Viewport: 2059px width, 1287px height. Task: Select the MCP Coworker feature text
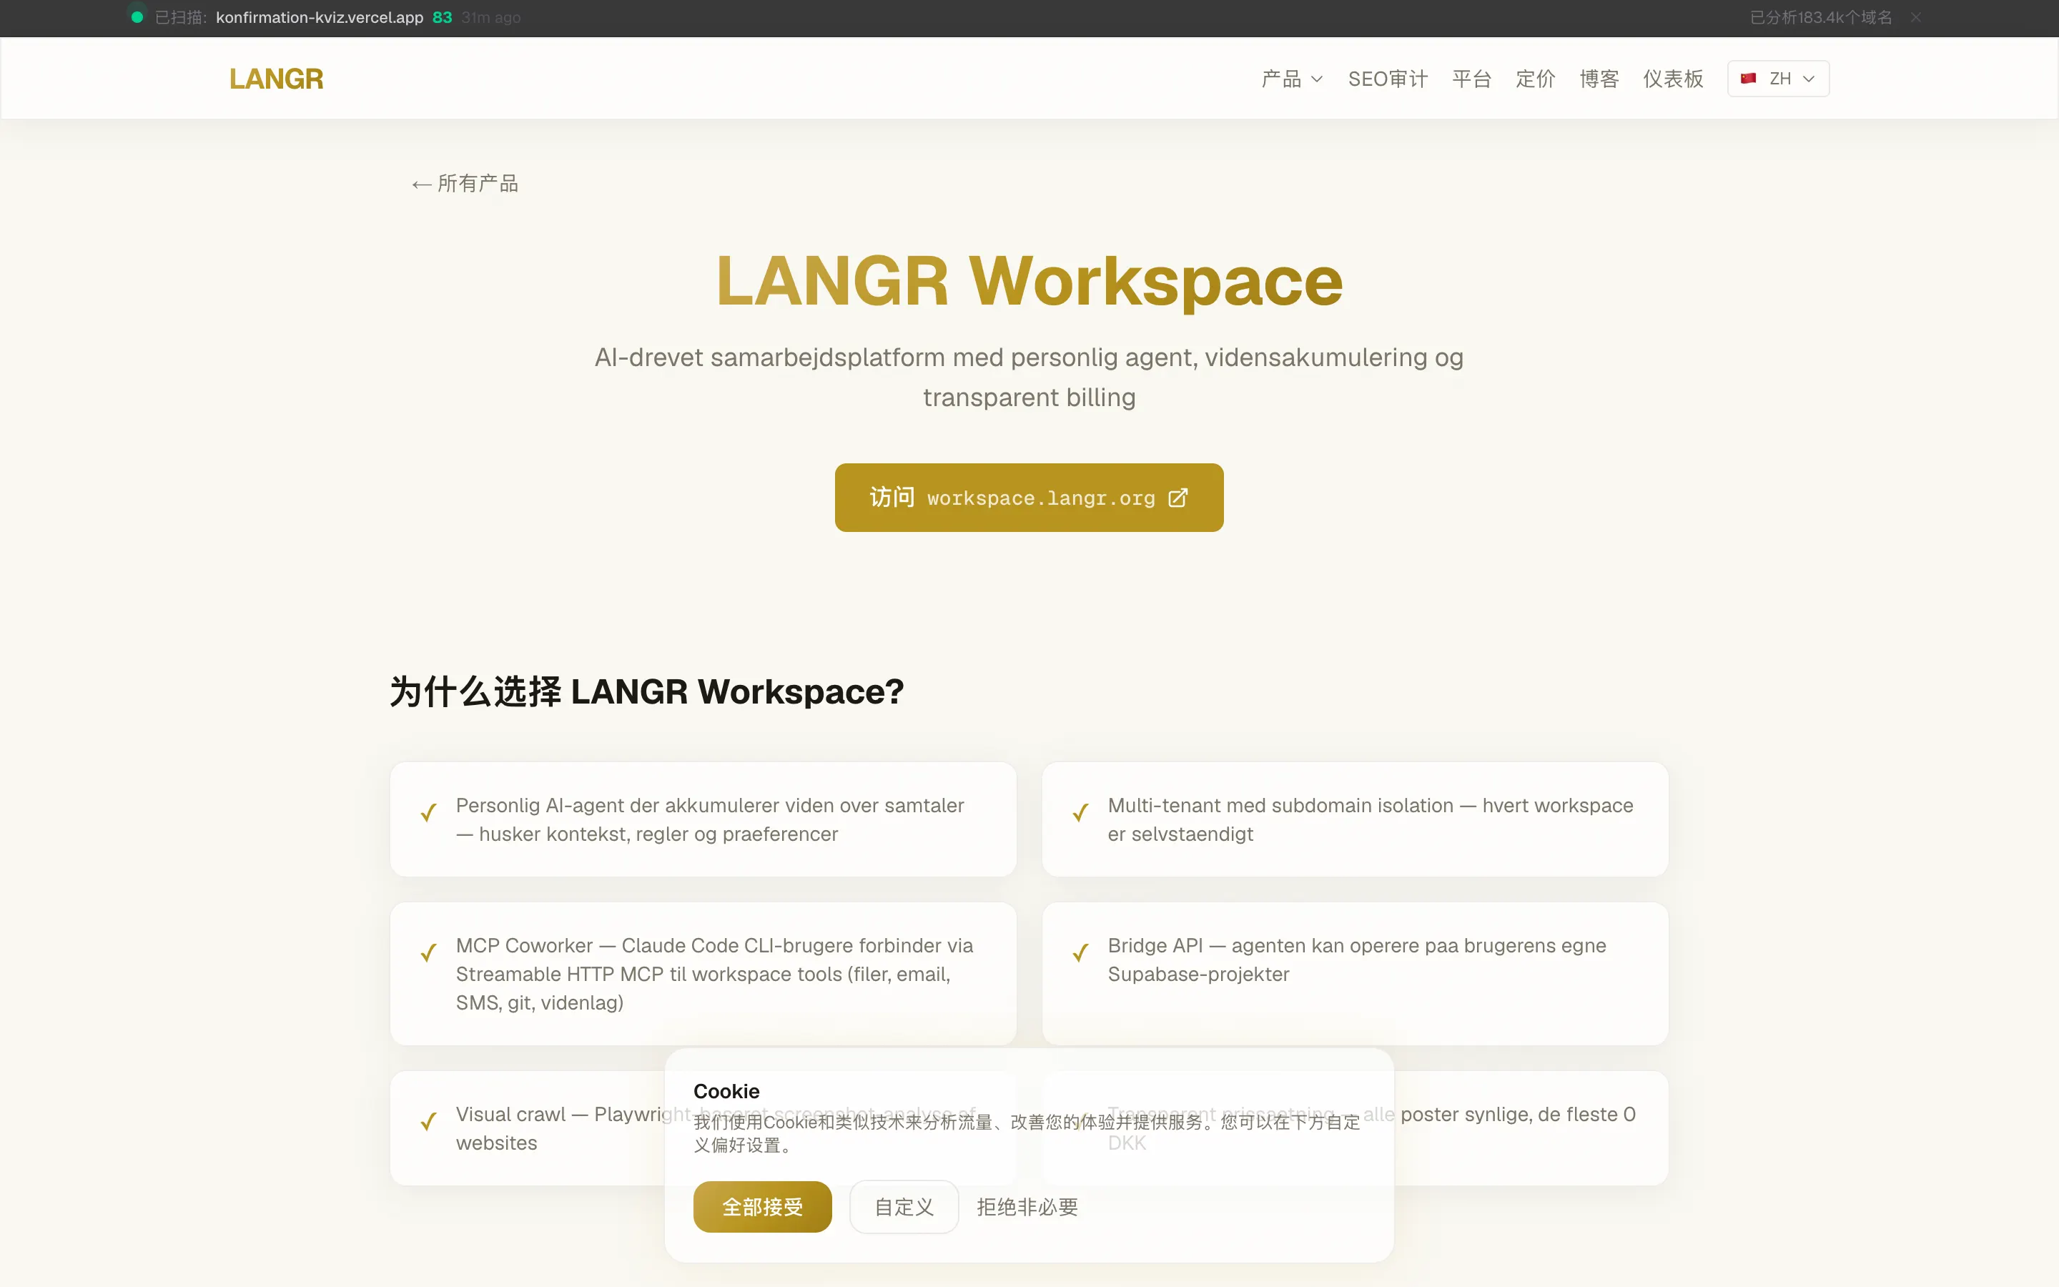pos(714,974)
